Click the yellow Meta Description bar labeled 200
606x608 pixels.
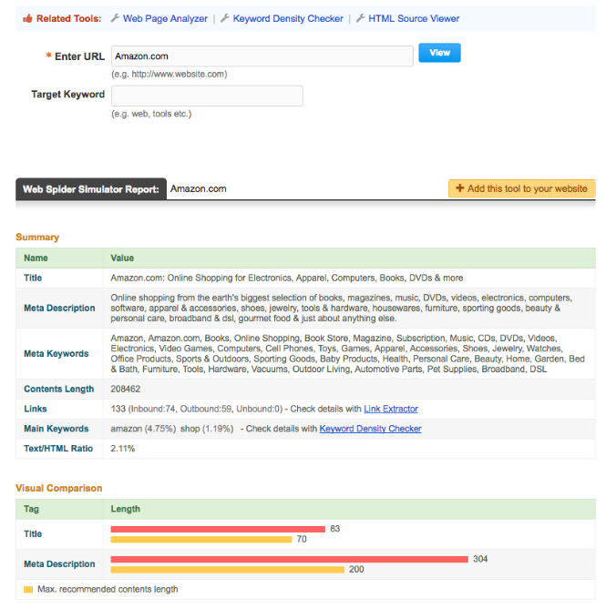click(228, 570)
